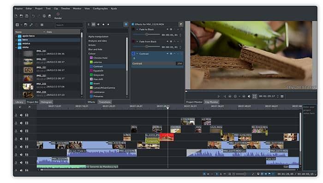Collapse the Fade from Black effect arrow
323x183 pixels.
coord(137,41)
